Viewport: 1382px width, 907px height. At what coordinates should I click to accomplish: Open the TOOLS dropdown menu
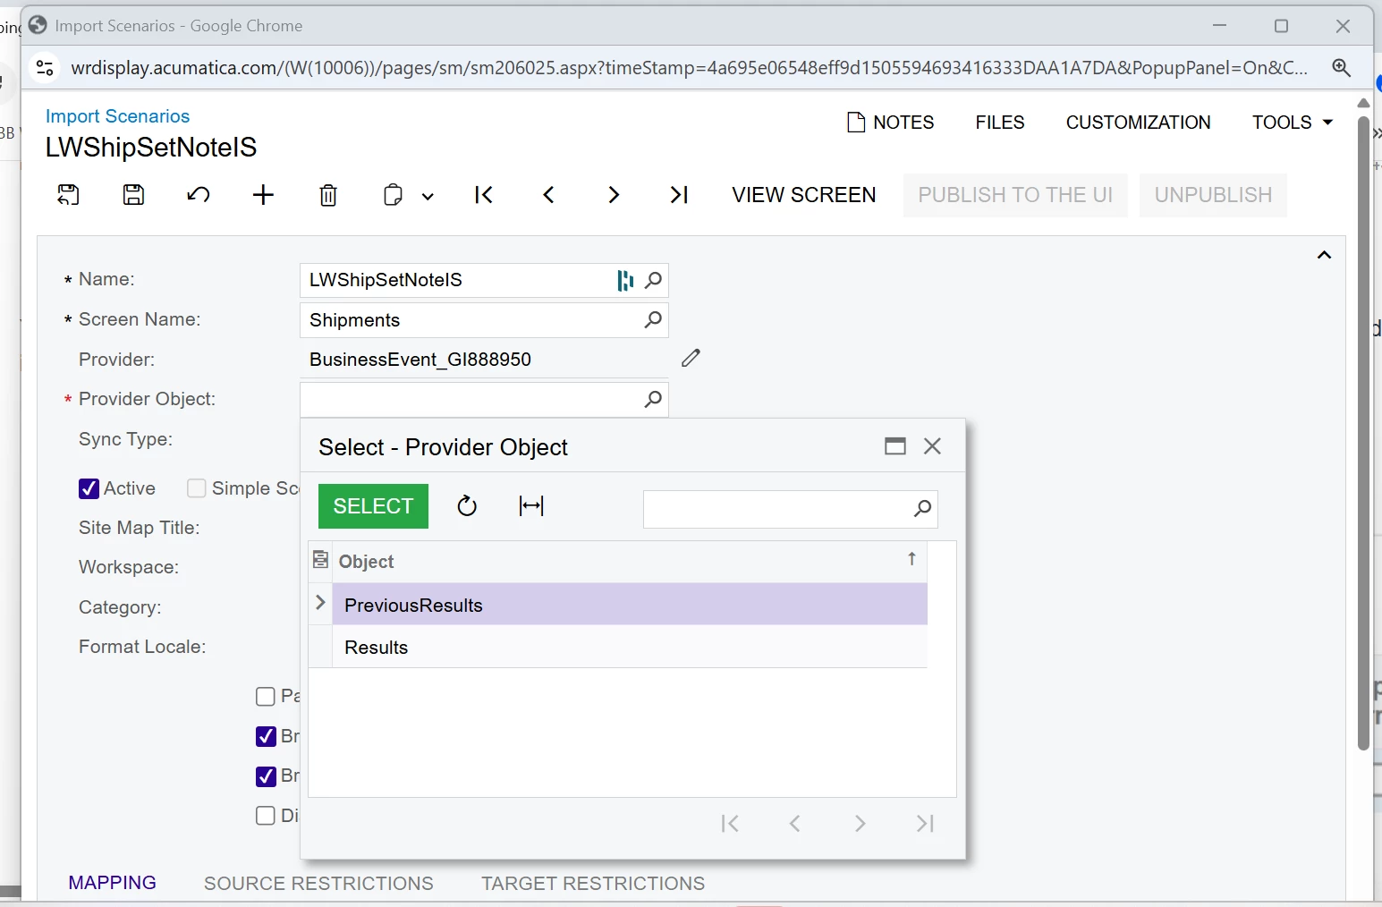click(x=1293, y=123)
